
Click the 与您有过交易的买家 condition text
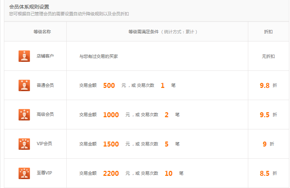click(98, 56)
